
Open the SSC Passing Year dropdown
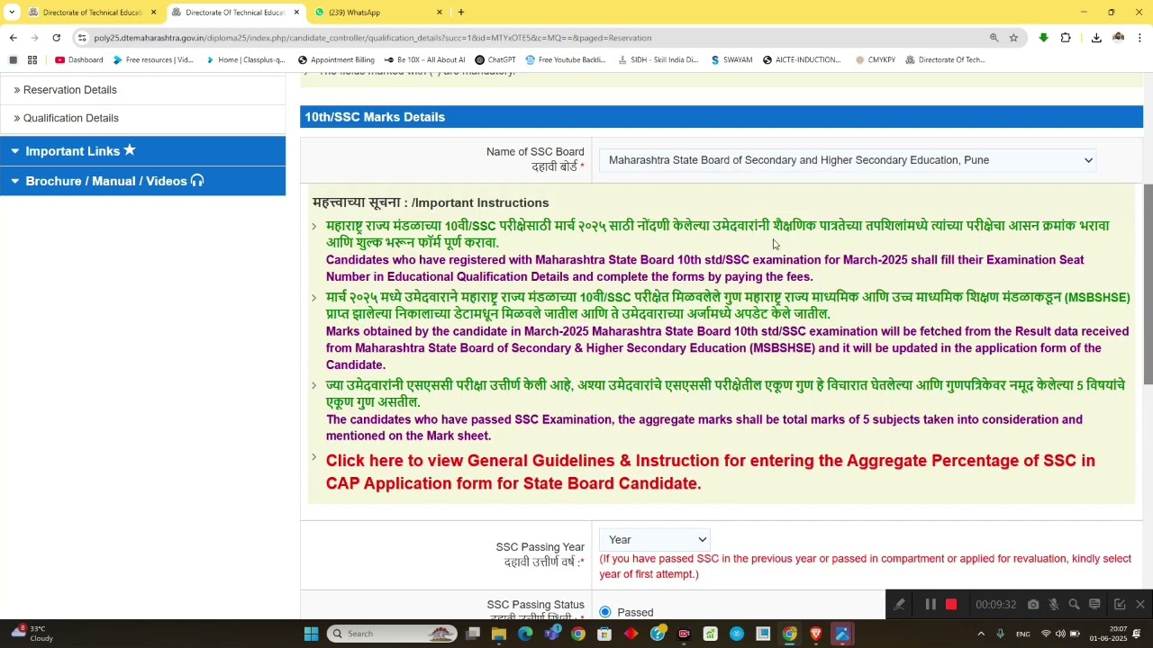655,540
